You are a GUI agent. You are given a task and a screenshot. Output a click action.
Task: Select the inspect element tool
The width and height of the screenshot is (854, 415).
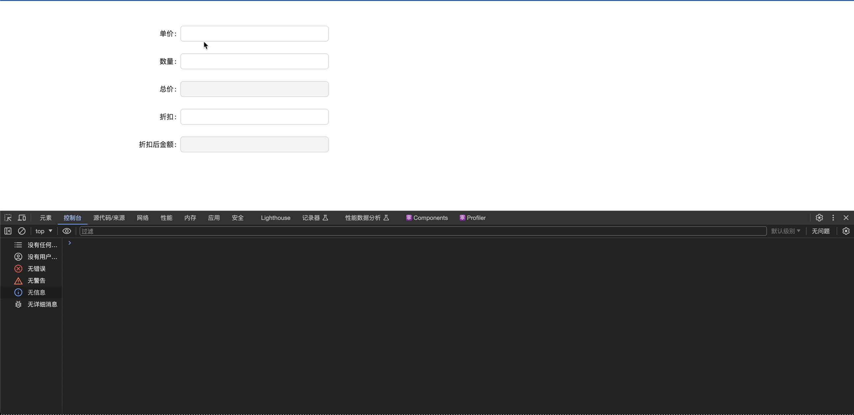click(8, 218)
